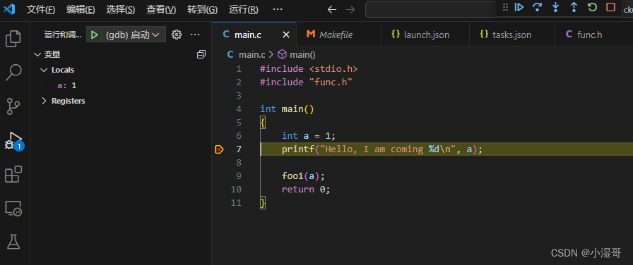Open the Search view in activity bar
Screen dimensions: 633x265
click(13, 73)
